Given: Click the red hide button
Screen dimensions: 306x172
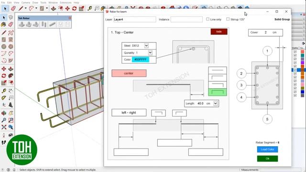Looking at the screenshot, I should click(219, 32).
